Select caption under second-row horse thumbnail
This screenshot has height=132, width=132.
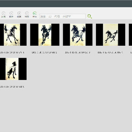12,87
